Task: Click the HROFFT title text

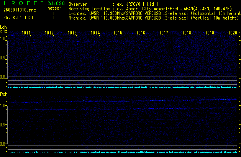Action: click(24, 3)
